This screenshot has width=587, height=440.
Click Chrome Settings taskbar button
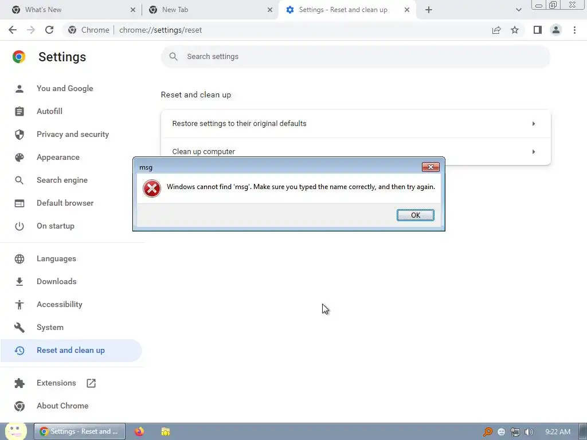click(80, 432)
